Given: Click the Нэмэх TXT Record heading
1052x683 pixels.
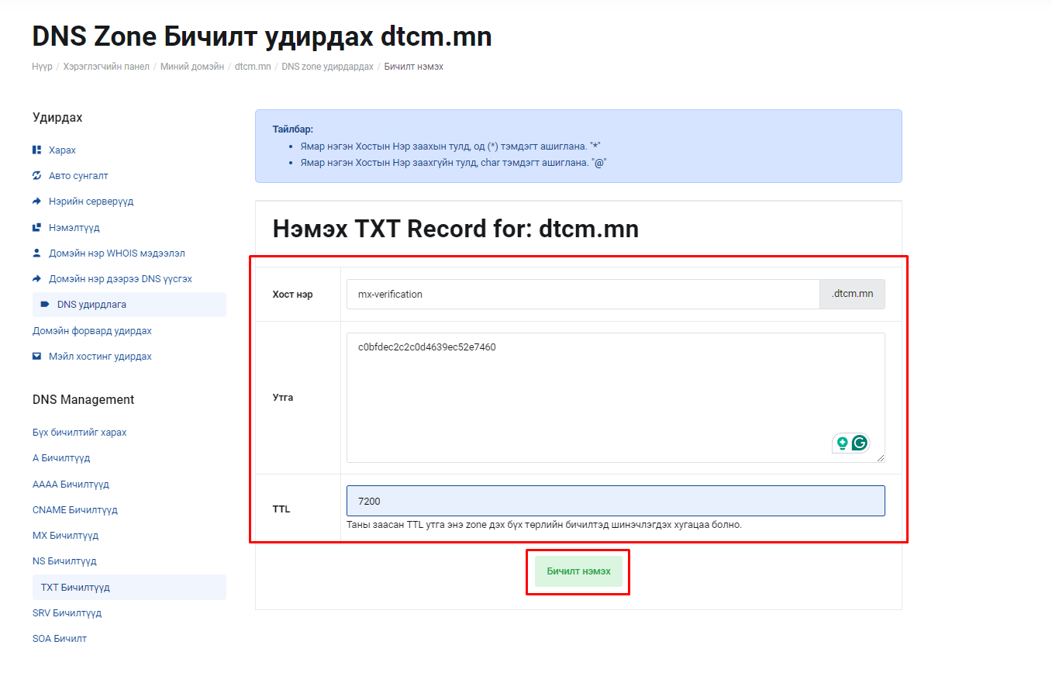Looking at the screenshot, I should point(456,229).
